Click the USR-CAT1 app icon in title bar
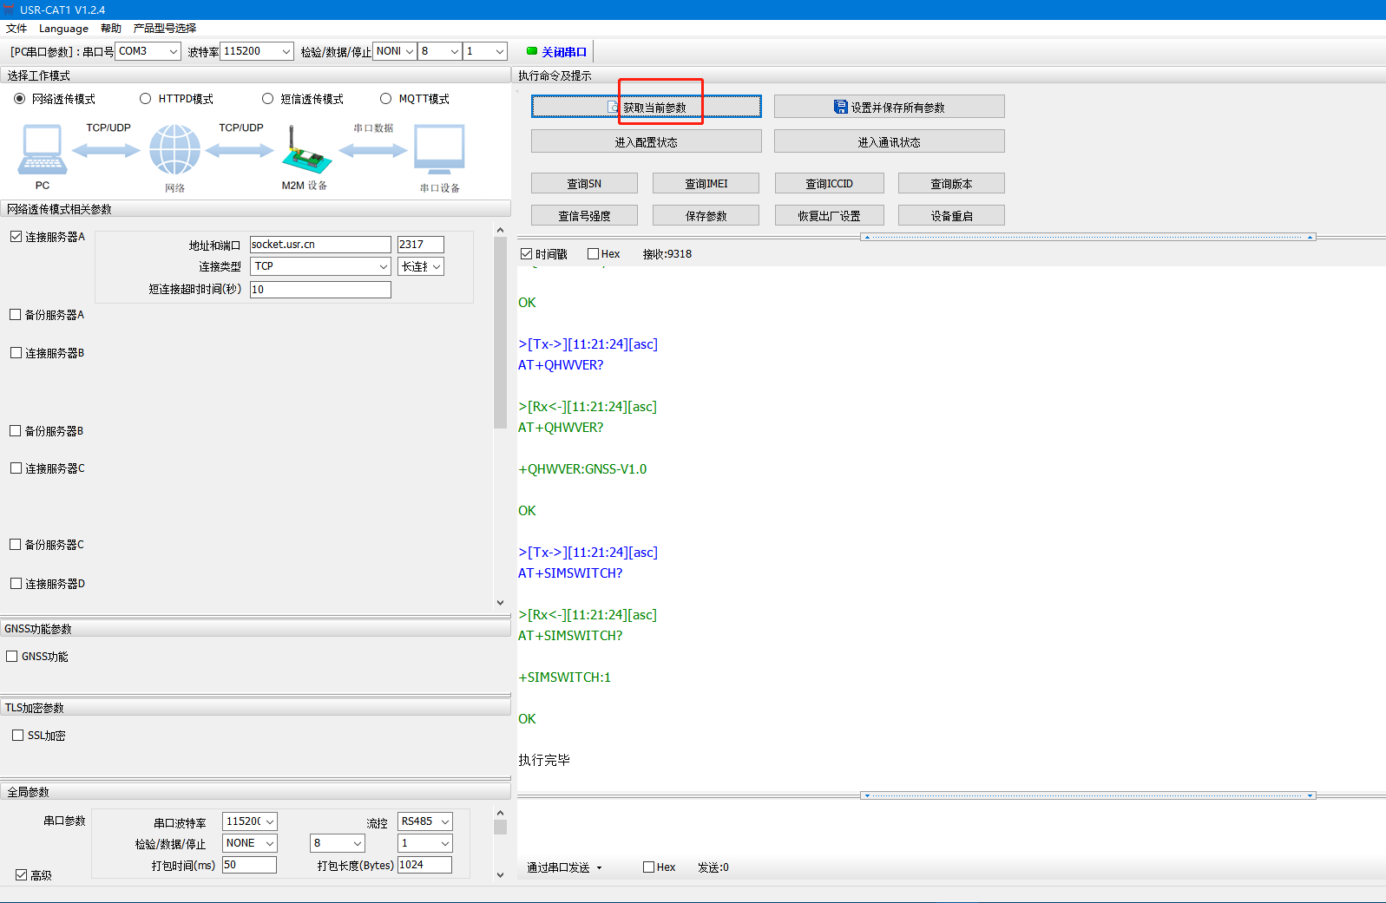 tap(9, 10)
